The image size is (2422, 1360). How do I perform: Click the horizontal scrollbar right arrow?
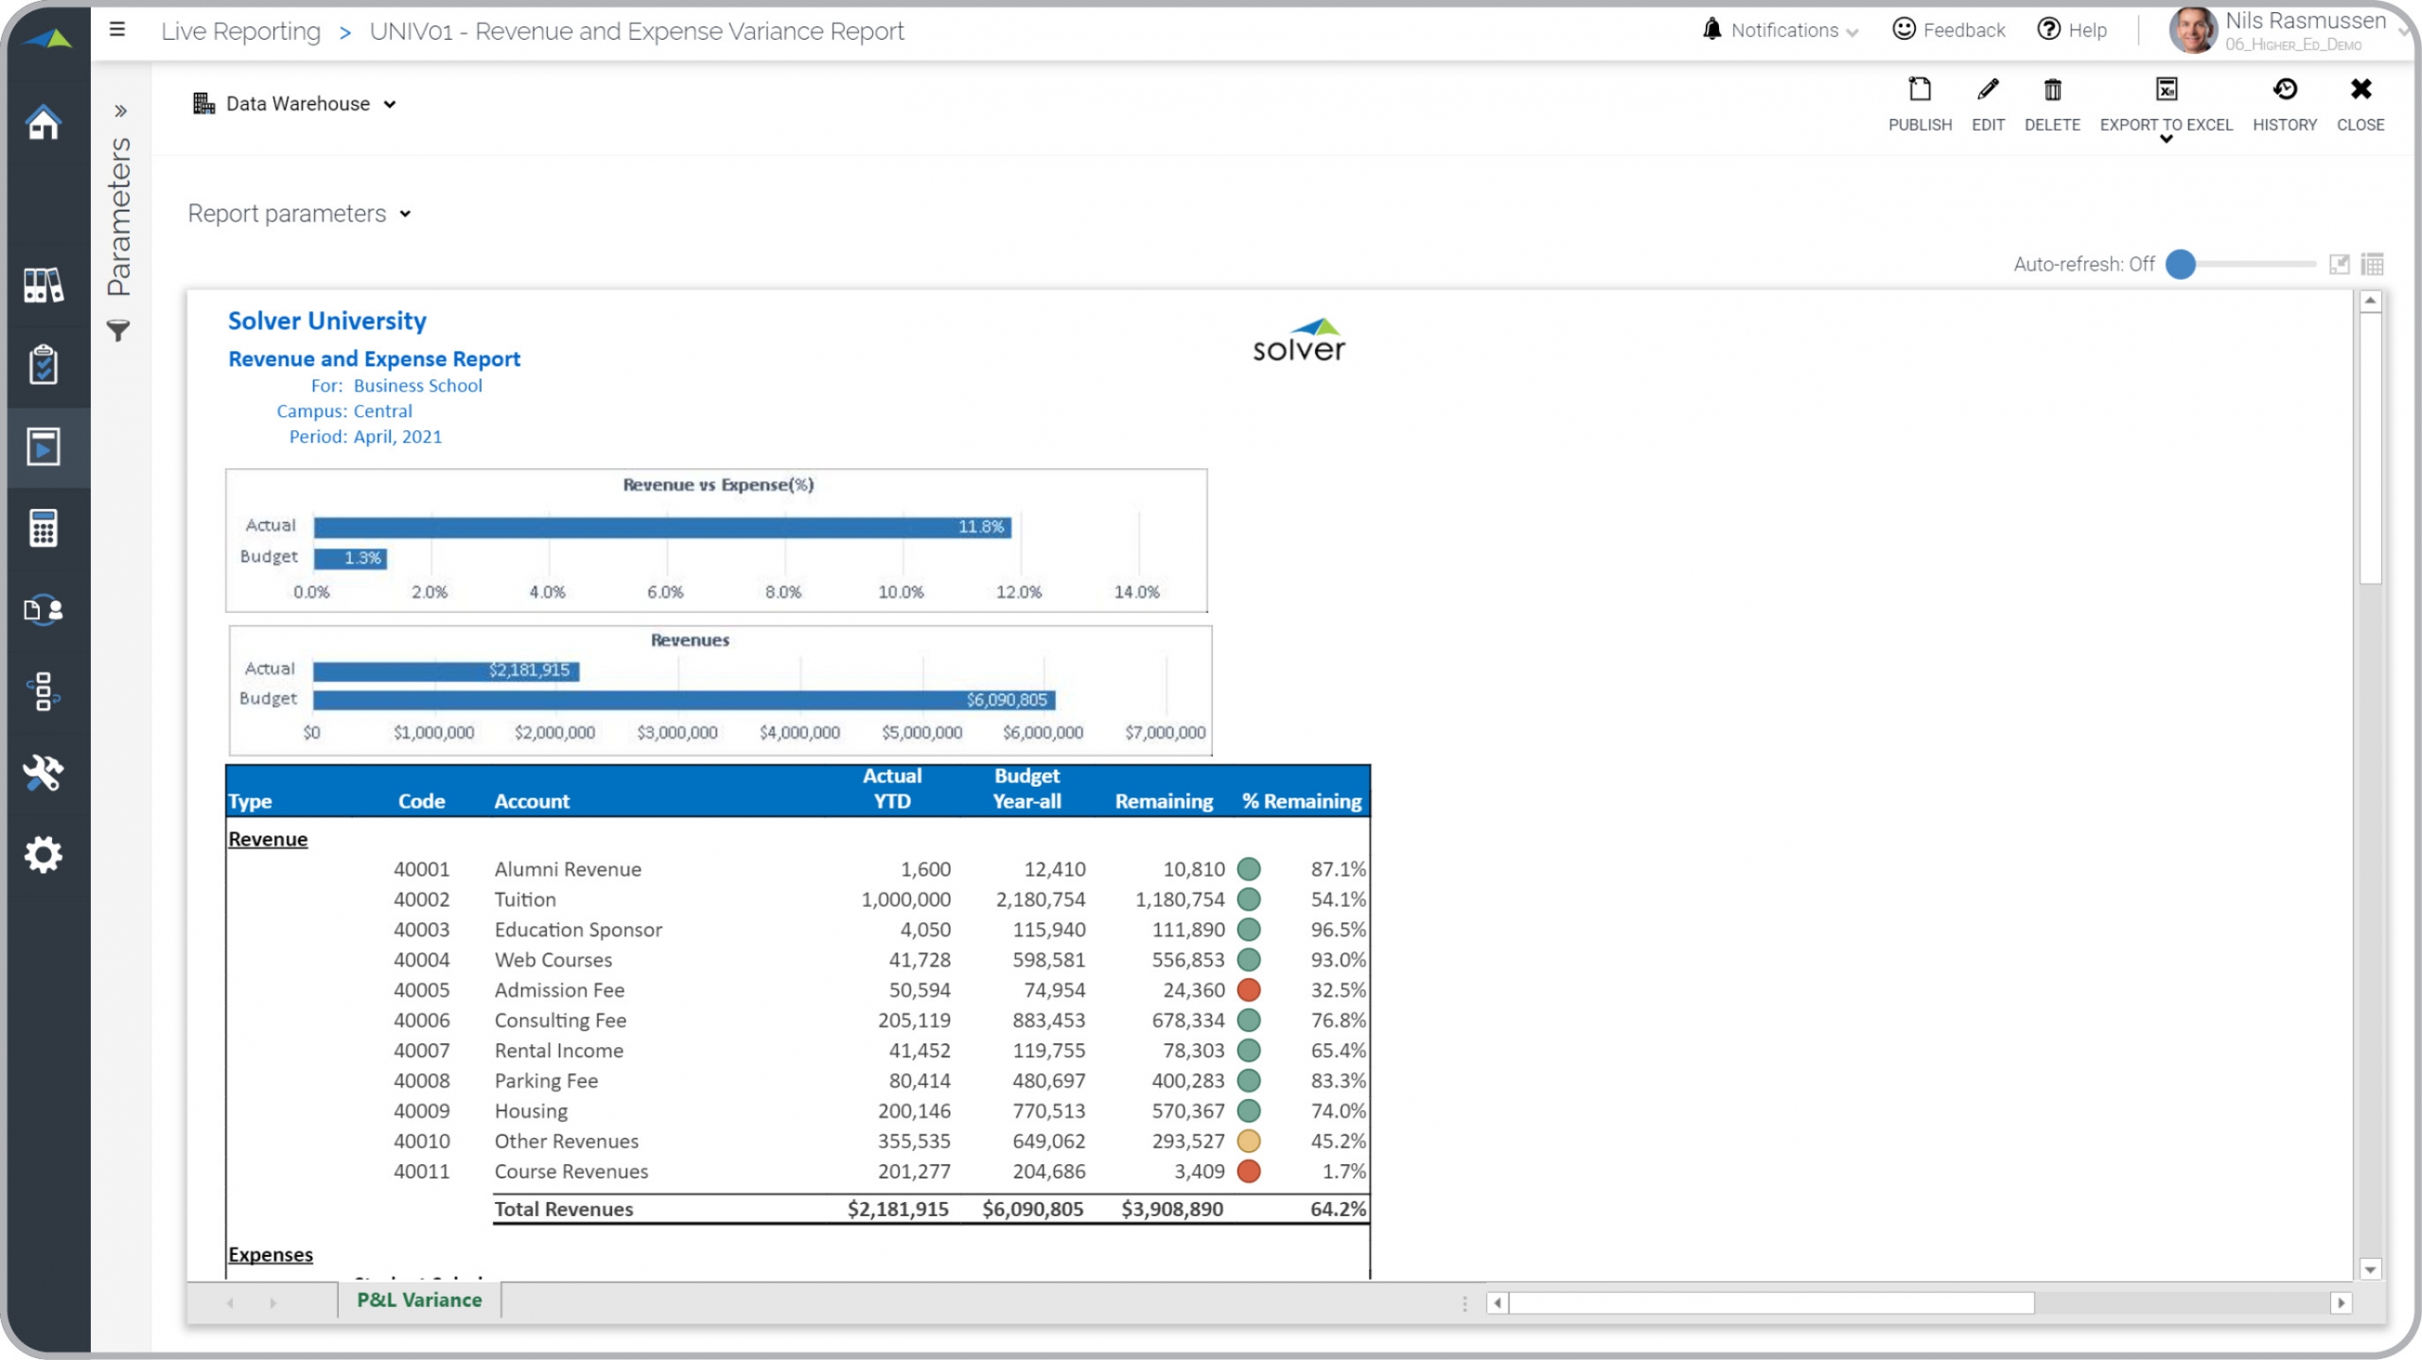(2341, 1302)
